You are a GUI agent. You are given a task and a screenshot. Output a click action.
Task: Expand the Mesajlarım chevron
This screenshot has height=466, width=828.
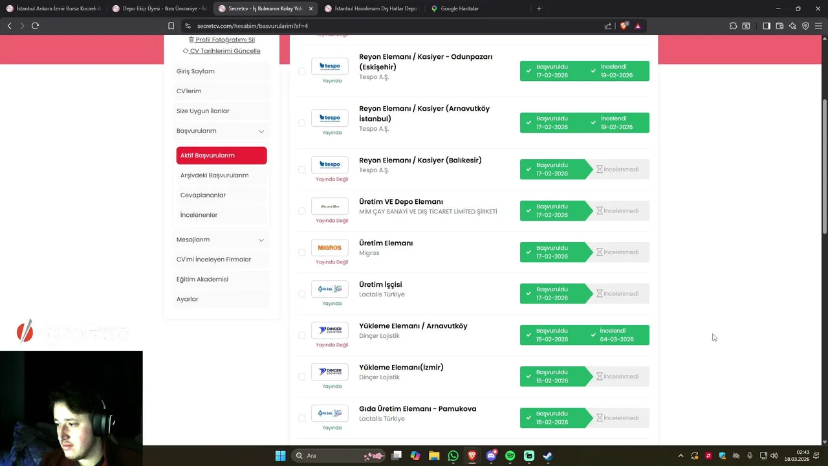click(x=261, y=240)
